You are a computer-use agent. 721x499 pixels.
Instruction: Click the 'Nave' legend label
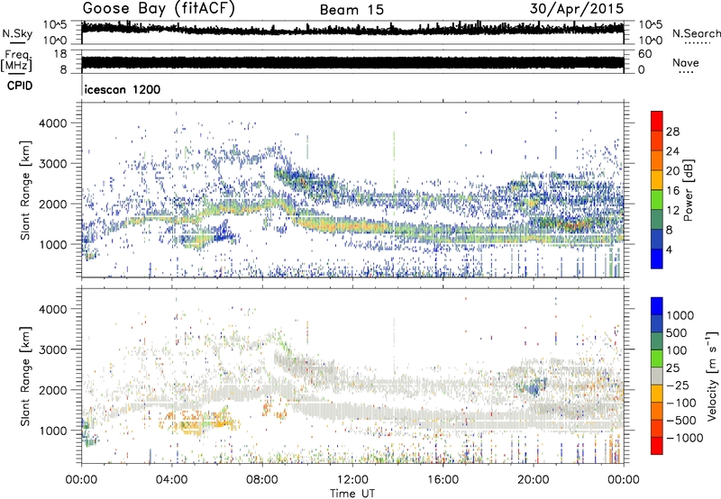[686, 63]
